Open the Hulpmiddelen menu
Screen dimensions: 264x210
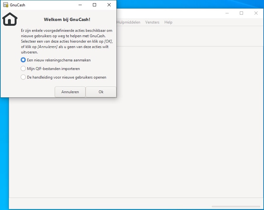point(129,22)
